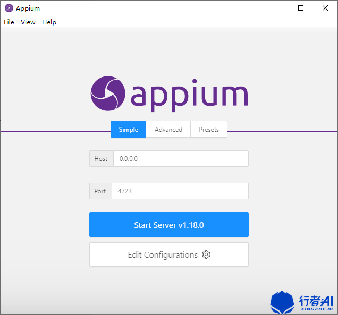Viewport: 338px width, 315px height.
Task: Open the File menu
Action: [9, 22]
